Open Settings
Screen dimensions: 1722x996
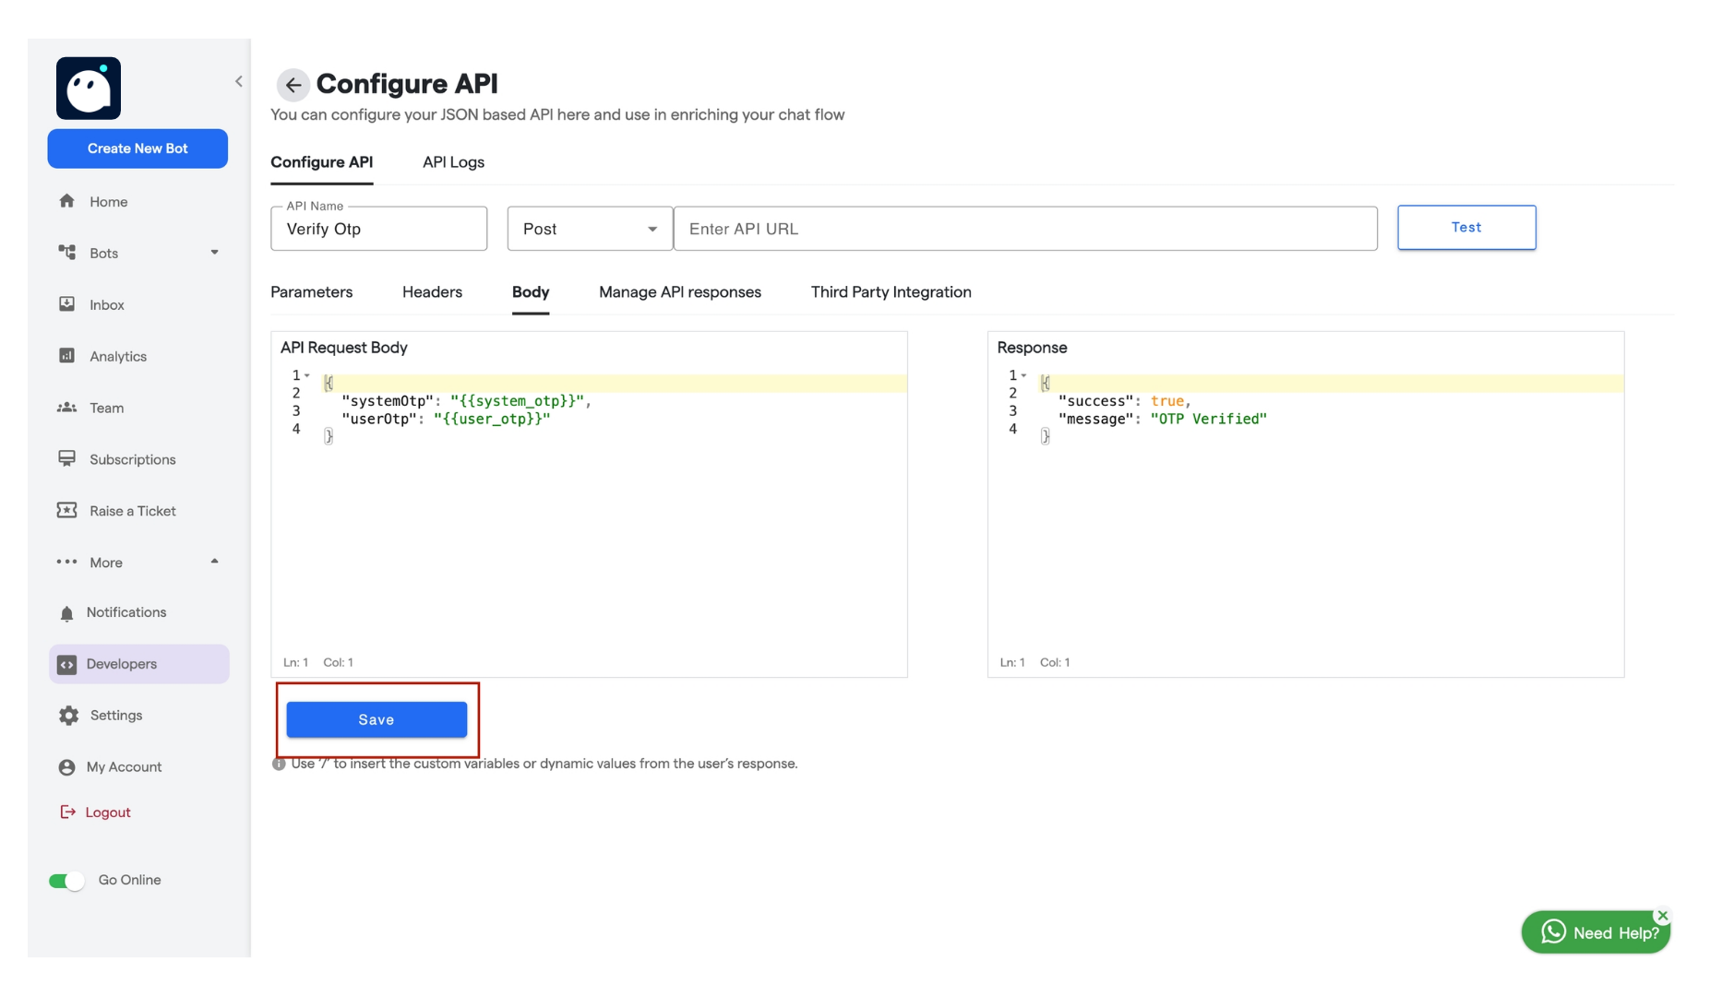coord(114,715)
